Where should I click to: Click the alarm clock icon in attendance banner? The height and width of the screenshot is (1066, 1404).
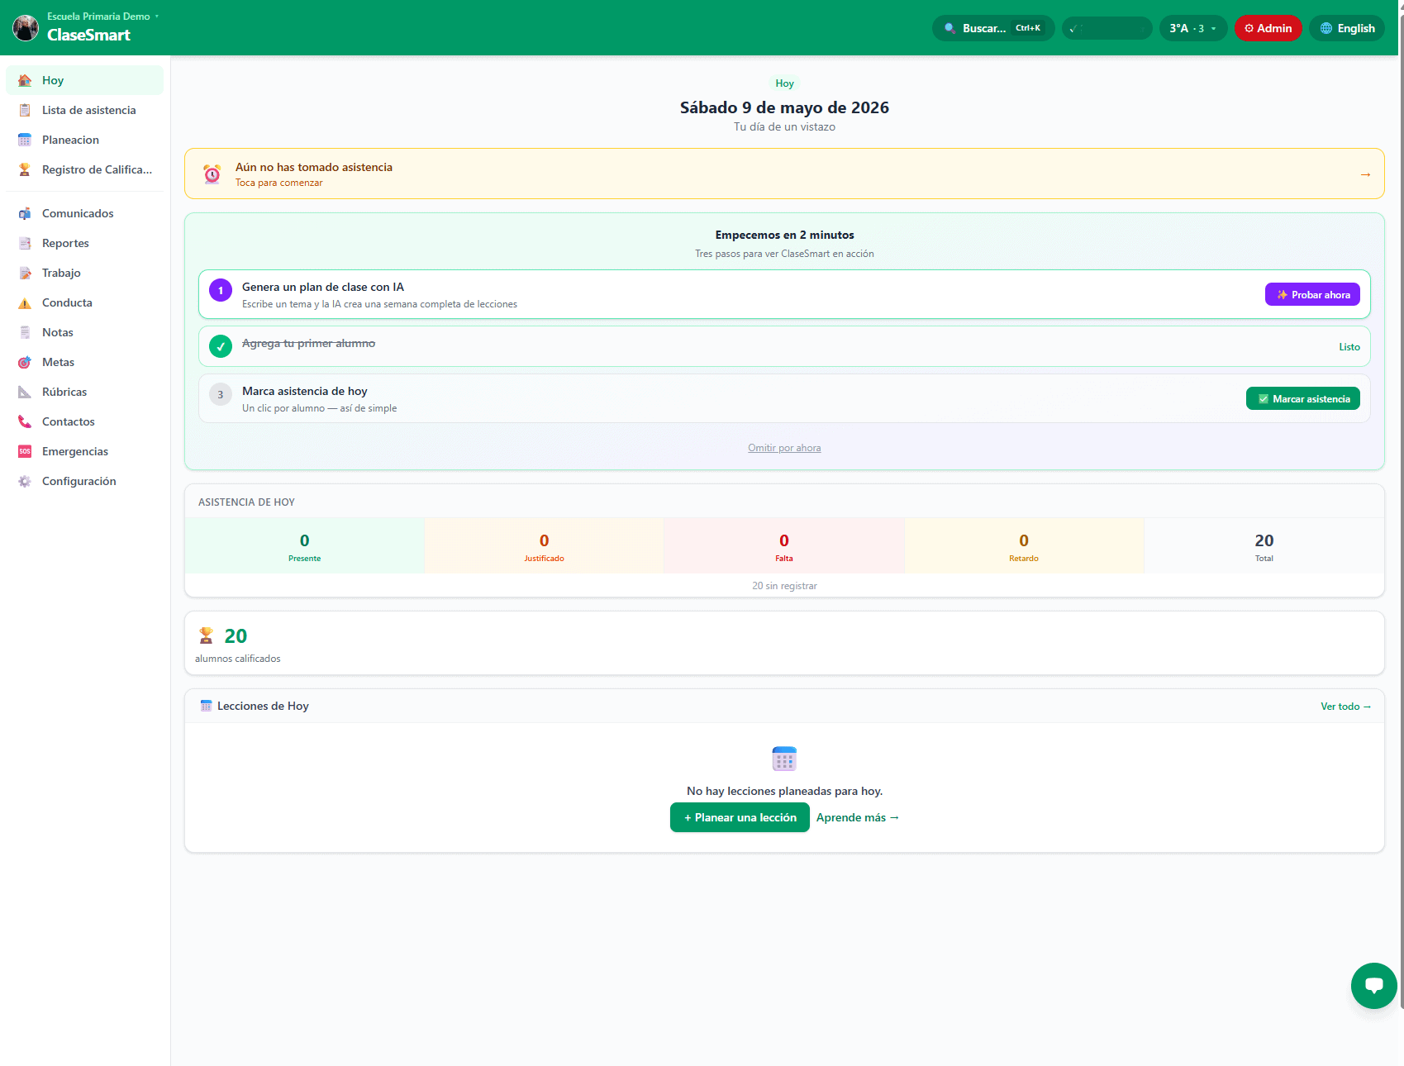[x=212, y=174]
